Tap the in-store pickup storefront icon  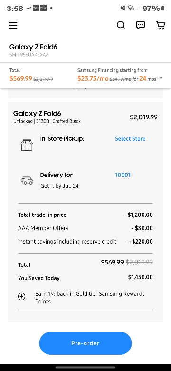pyautogui.click(x=27, y=145)
